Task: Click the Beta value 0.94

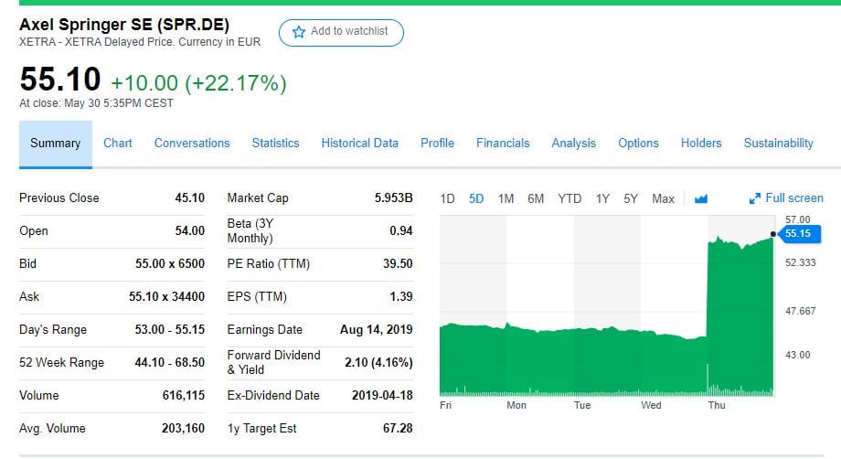Action: point(401,231)
